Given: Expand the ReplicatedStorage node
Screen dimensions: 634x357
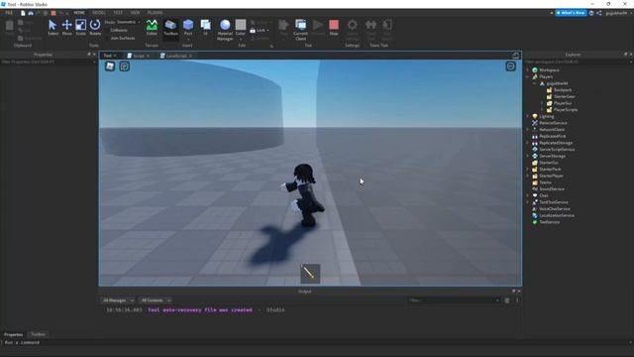Looking at the screenshot, I should click(528, 143).
